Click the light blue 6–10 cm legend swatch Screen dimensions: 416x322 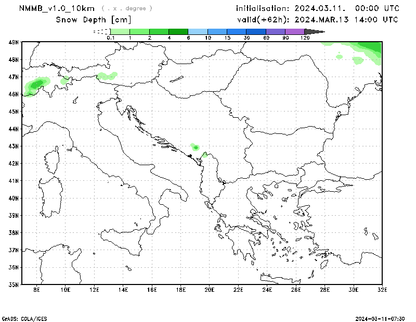click(x=198, y=31)
